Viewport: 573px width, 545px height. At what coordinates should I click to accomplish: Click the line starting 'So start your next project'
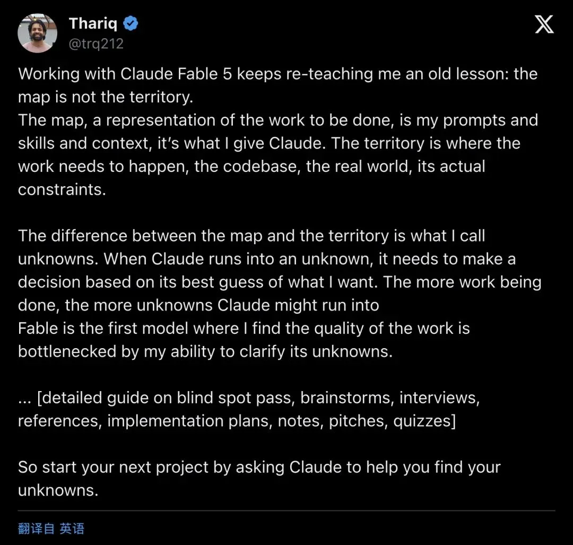point(259,467)
